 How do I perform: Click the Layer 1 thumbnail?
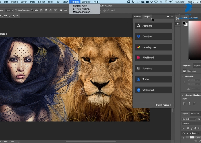(x=192, y=138)
